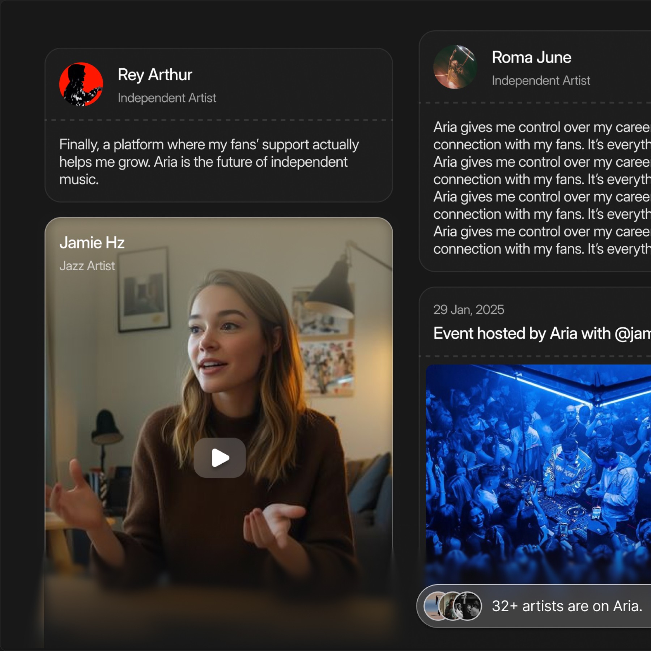Click Independent Artist under Roma June
This screenshot has width=651, height=651.
coord(541,80)
